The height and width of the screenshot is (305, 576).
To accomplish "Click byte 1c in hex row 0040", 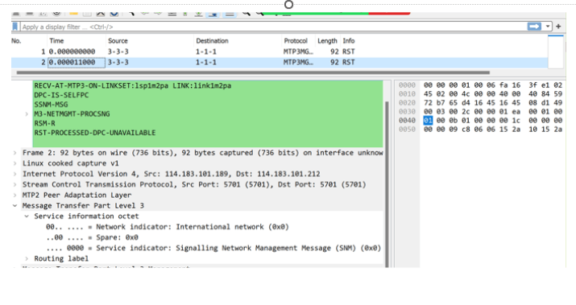I will [x=516, y=121].
